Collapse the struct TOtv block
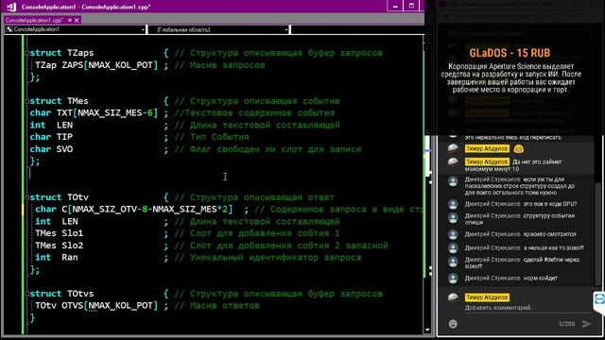605x340 pixels. click(26, 197)
